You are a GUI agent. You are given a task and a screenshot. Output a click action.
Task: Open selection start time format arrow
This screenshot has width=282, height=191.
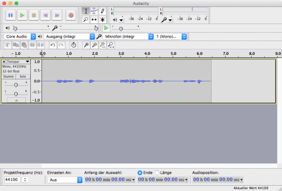[133, 180]
